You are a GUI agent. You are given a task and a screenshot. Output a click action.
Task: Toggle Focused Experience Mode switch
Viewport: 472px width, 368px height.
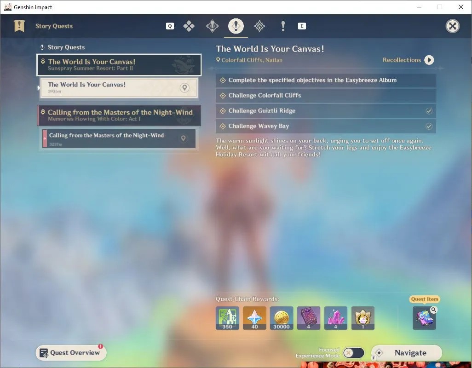click(x=354, y=353)
